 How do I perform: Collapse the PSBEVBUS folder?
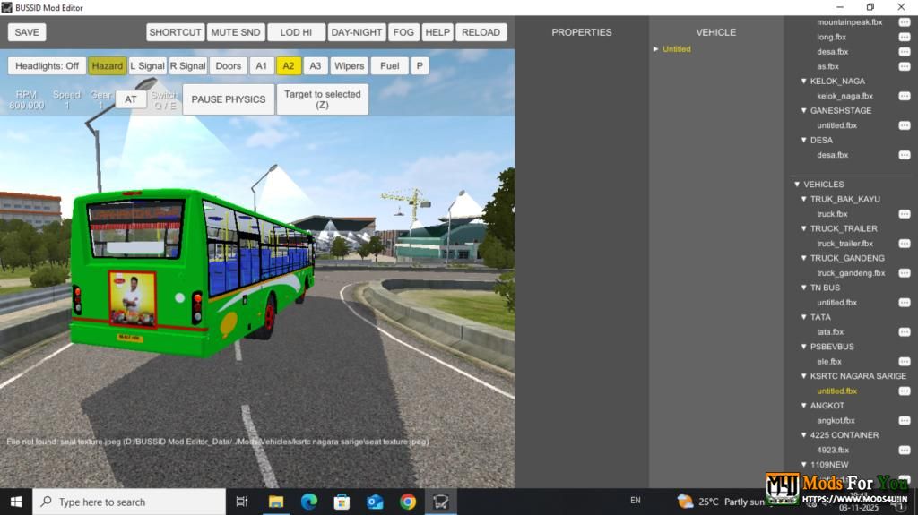(804, 347)
